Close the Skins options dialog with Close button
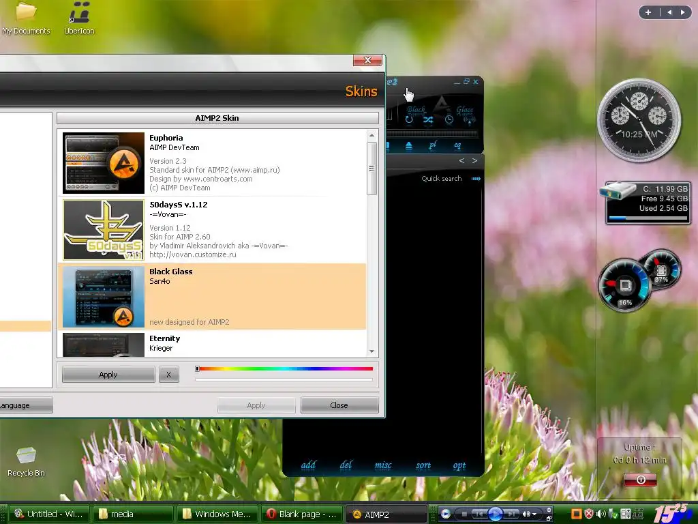The image size is (698, 524). (339, 405)
